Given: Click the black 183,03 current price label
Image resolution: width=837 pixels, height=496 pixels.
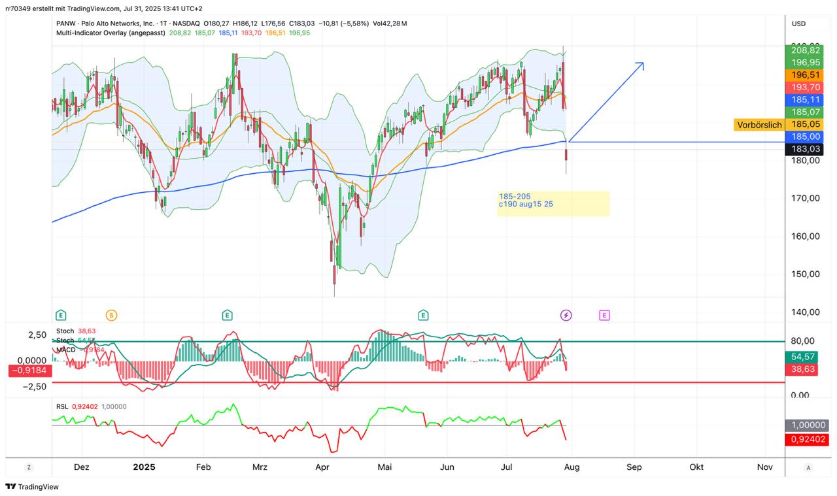Looking at the screenshot, I should coord(804,149).
